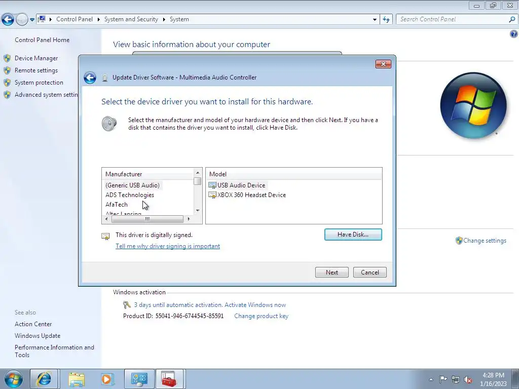
Task: Click manufacturer list horizontal scroll left arrow
Action: tap(106, 219)
